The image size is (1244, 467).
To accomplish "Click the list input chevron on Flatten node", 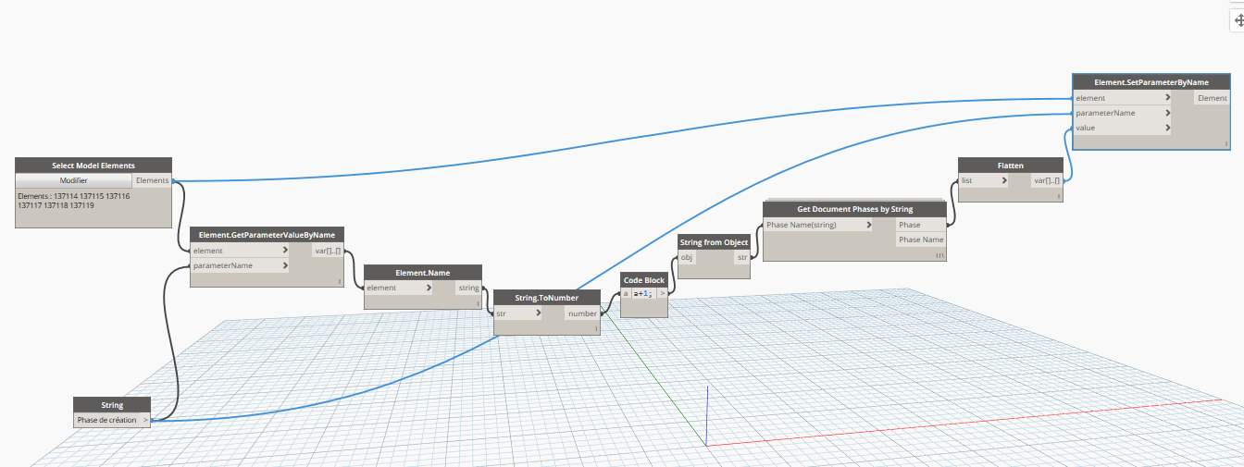I will pyautogui.click(x=1004, y=180).
